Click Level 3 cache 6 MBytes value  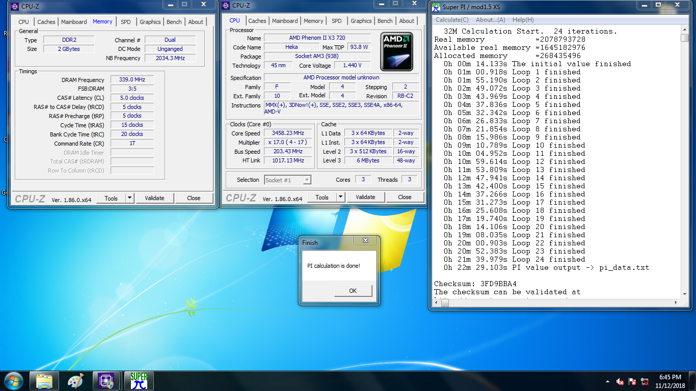(368, 161)
